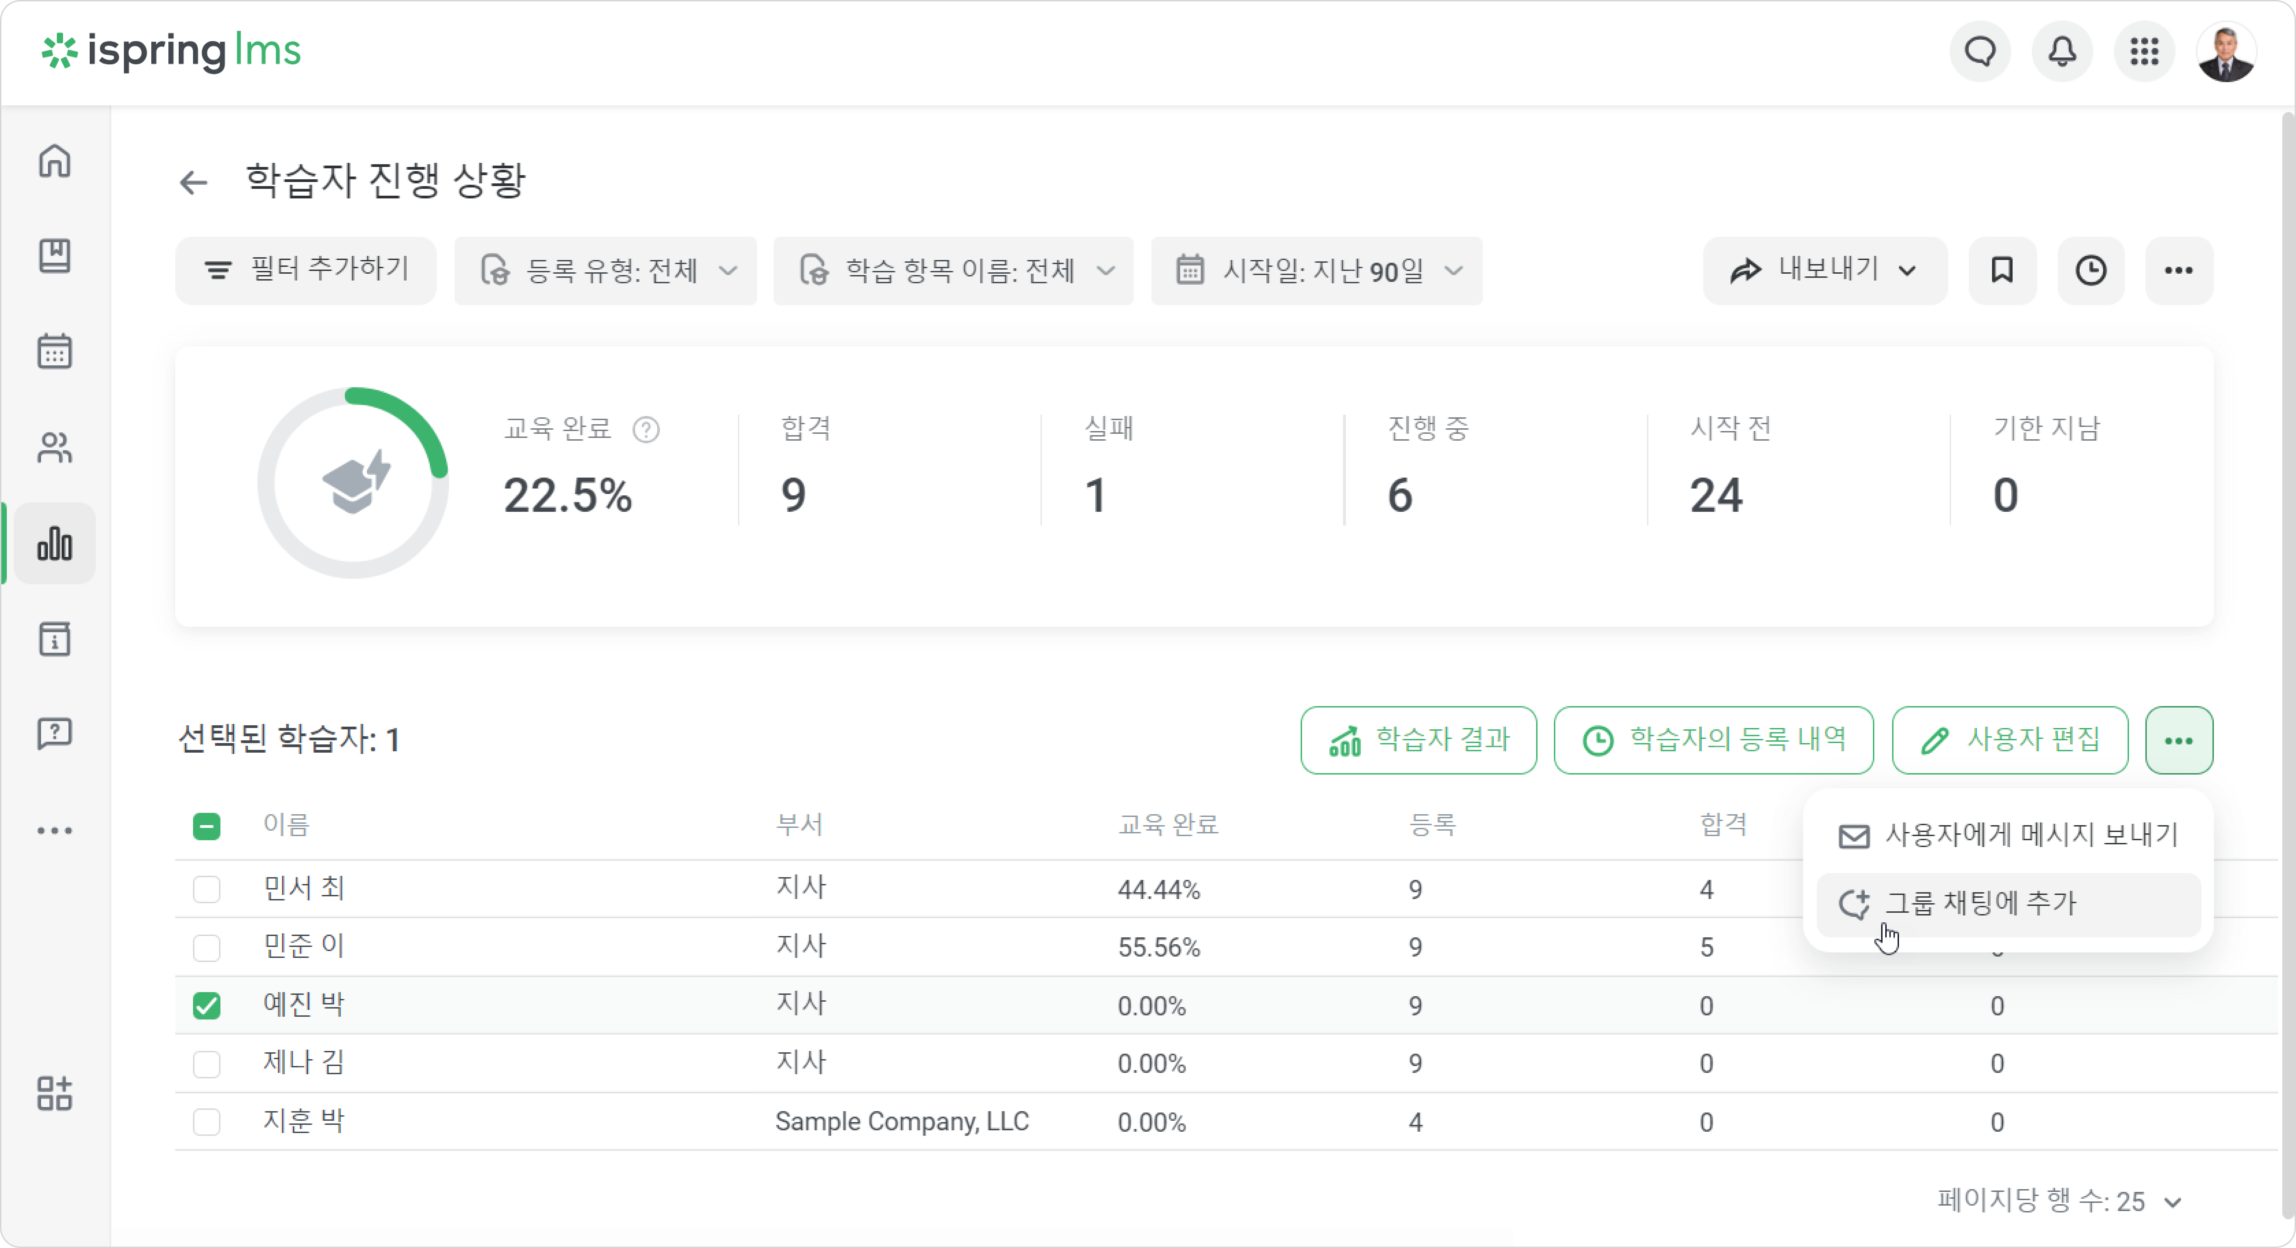Toggle the select-all checkbox in table header
This screenshot has width=2296, height=1248.
click(x=207, y=827)
